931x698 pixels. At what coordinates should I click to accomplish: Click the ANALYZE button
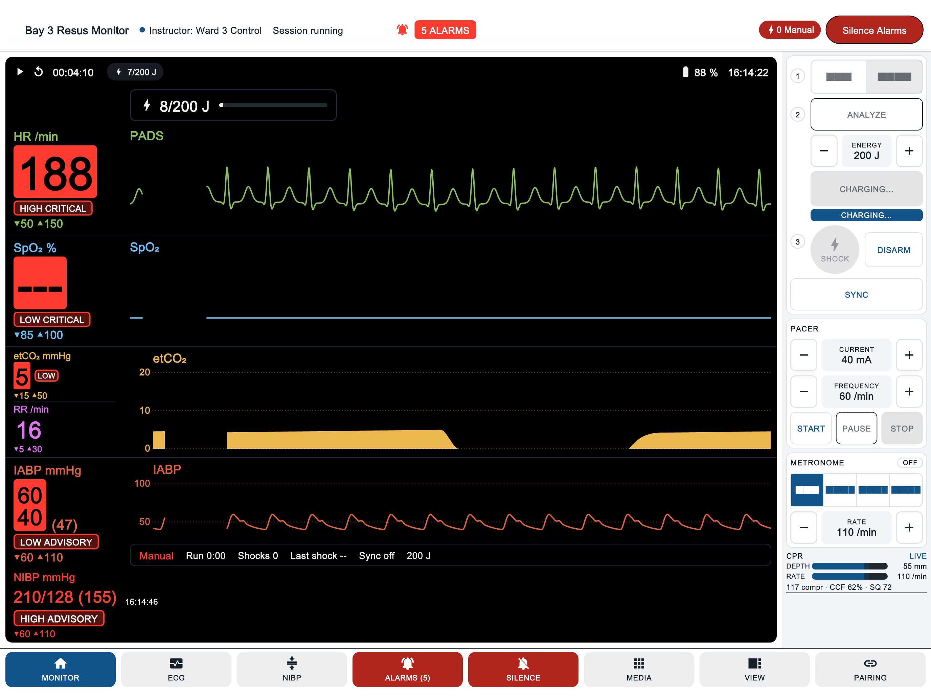tap(866, 114)
